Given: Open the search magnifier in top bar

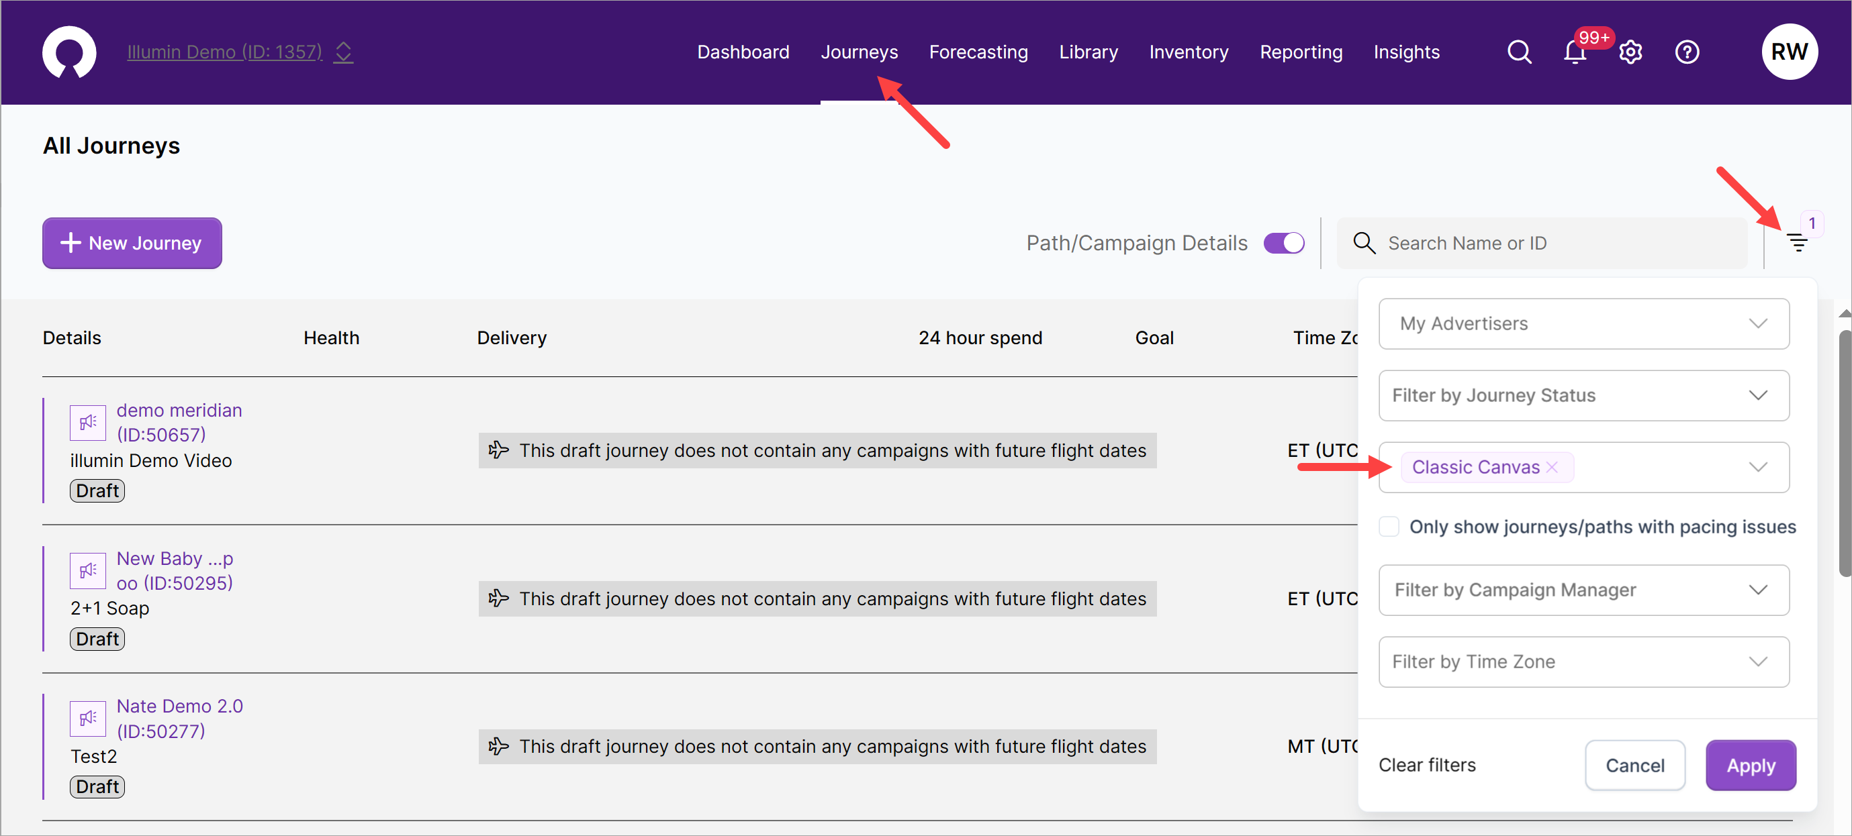Looking at the screenshot, I should [x=1518, y=52].
